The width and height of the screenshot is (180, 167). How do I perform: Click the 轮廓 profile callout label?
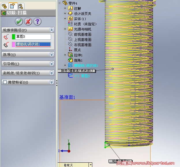pyautogui.click(x=120, y=161)
